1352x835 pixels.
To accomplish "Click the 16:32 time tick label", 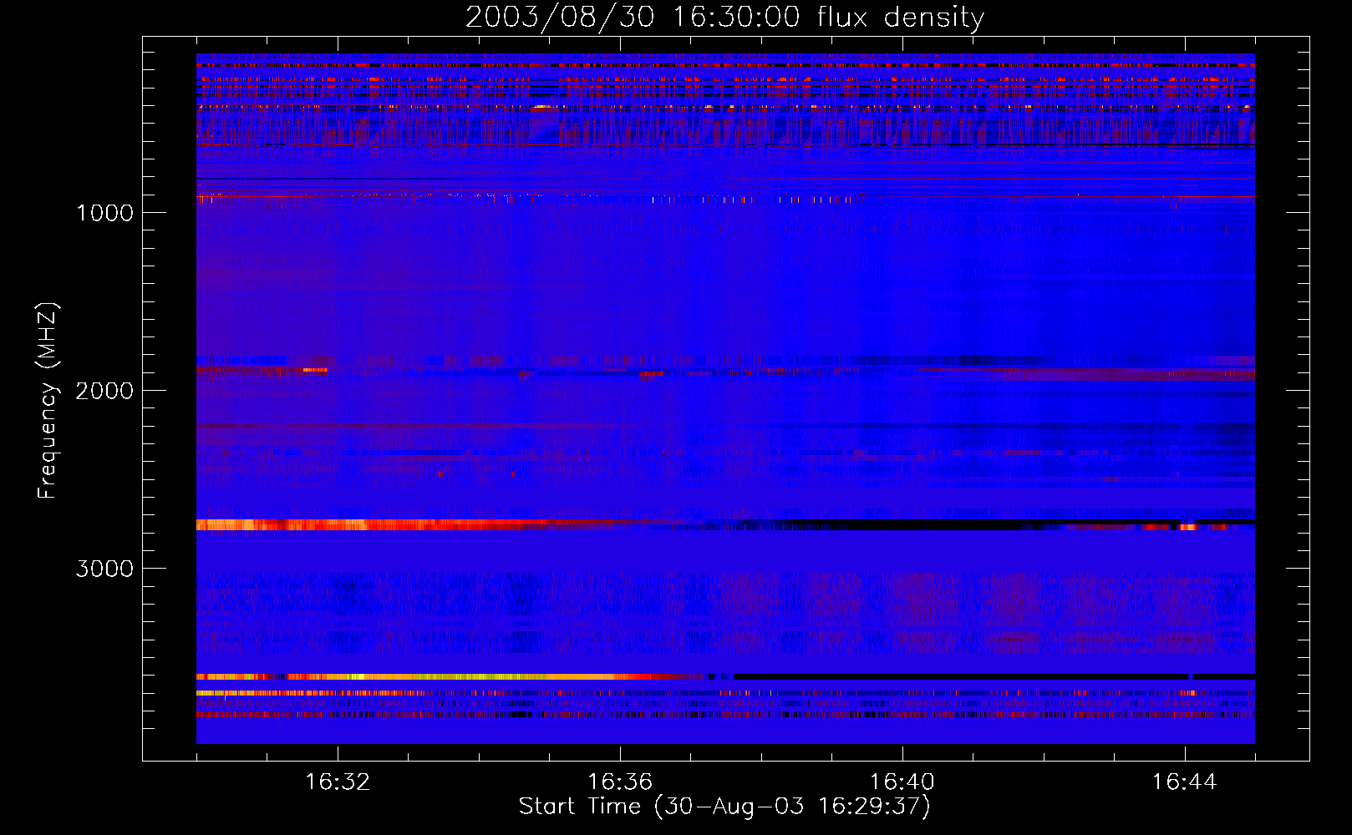I will coord(338,782).
